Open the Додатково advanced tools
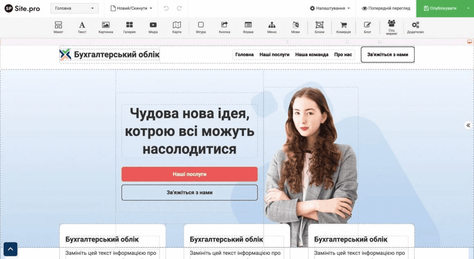Screen dimensions: 474x259 point(415,27)
